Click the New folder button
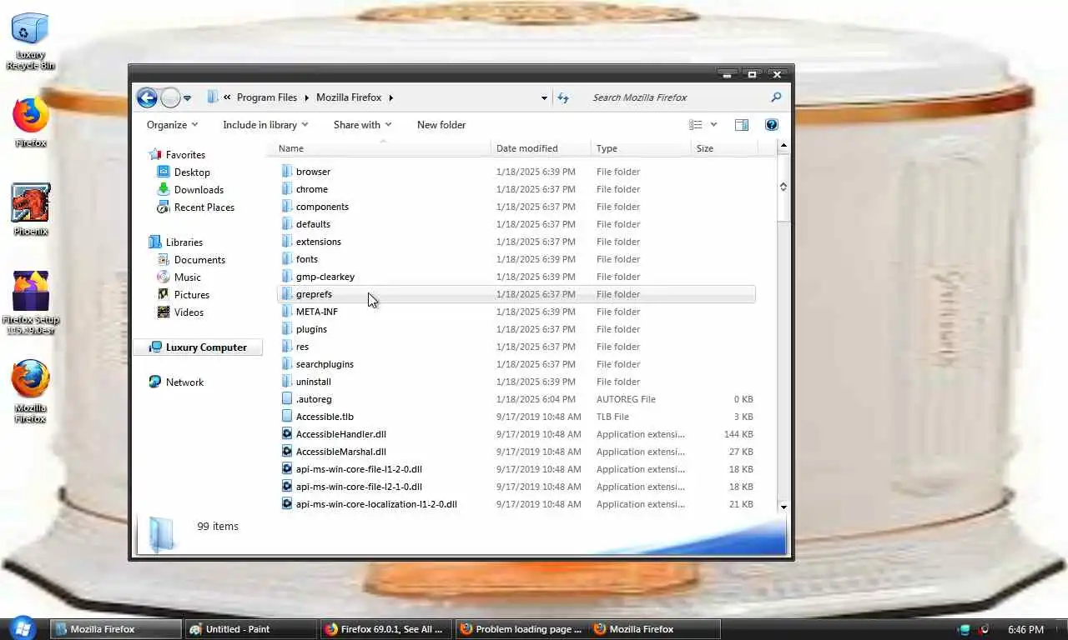The width and height of the screenshot is (1068, 640). click(441, 125)
